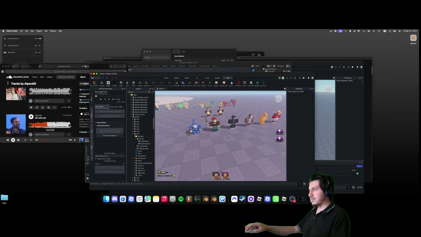Collapse the Saved Animations section
421x237 pixels.
coord(96,125)
